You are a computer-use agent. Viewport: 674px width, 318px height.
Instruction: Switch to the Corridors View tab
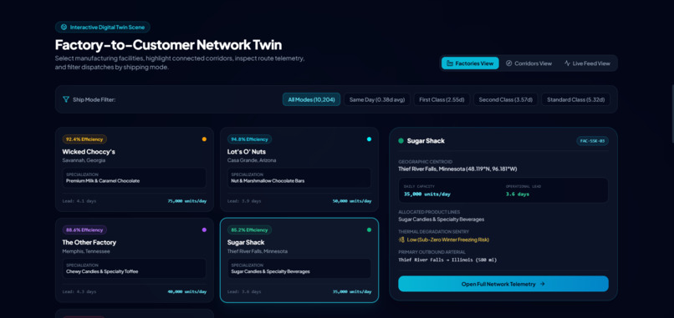[528, 63]
